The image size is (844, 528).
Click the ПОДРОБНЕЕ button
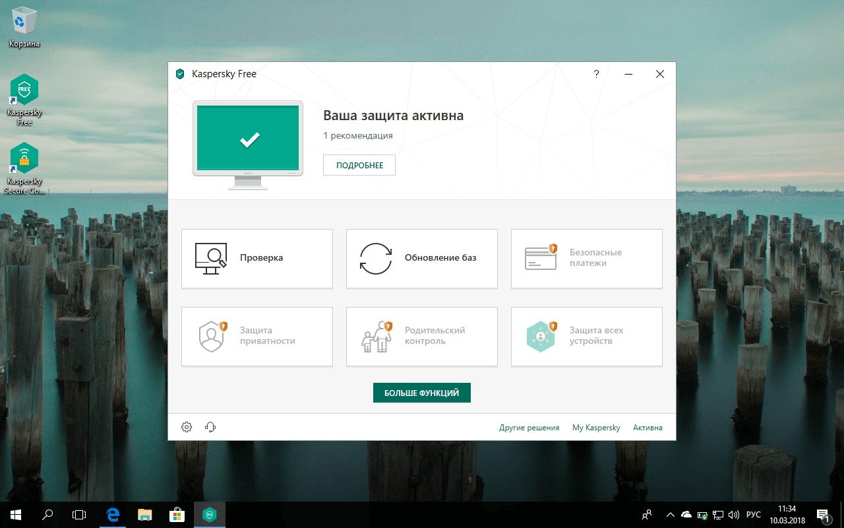click(359, 165)
